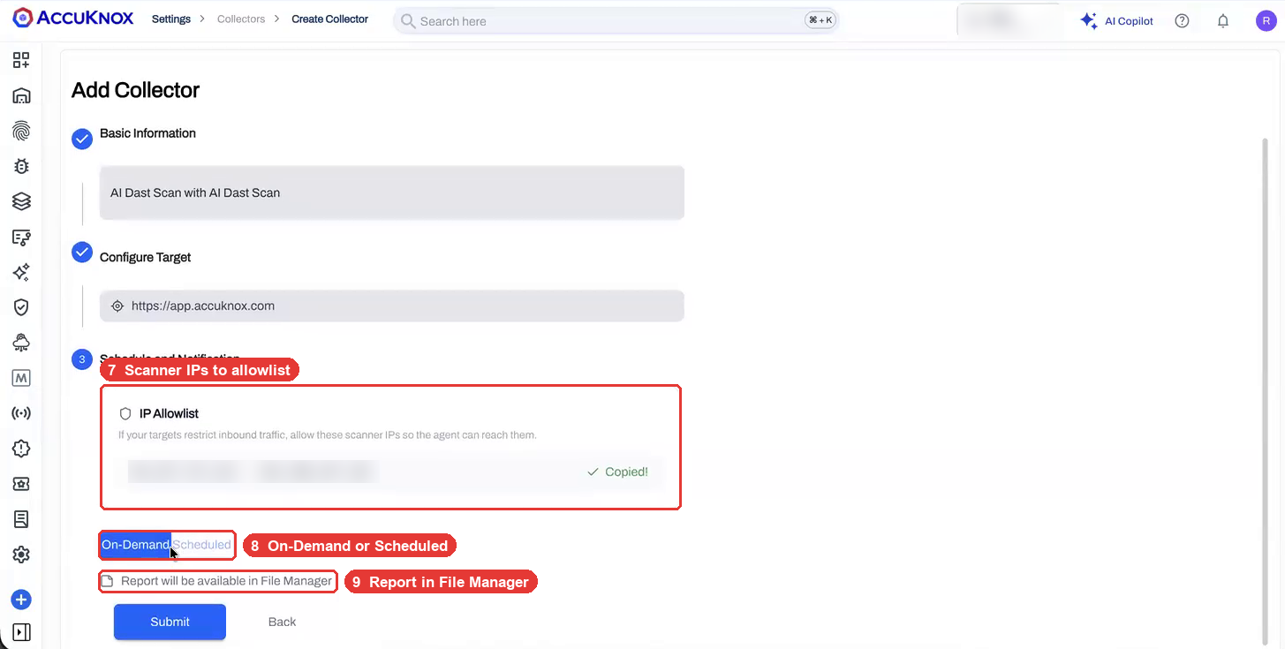This screenshot has height=649, width=1285.
Task: Click the Create Collector breadcrumb
Action: click(330, 19)
